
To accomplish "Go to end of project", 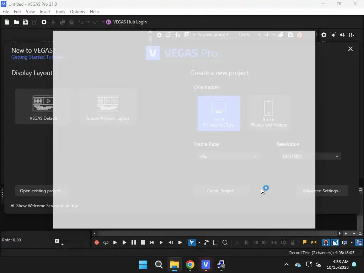I will (x=161, y=242).
